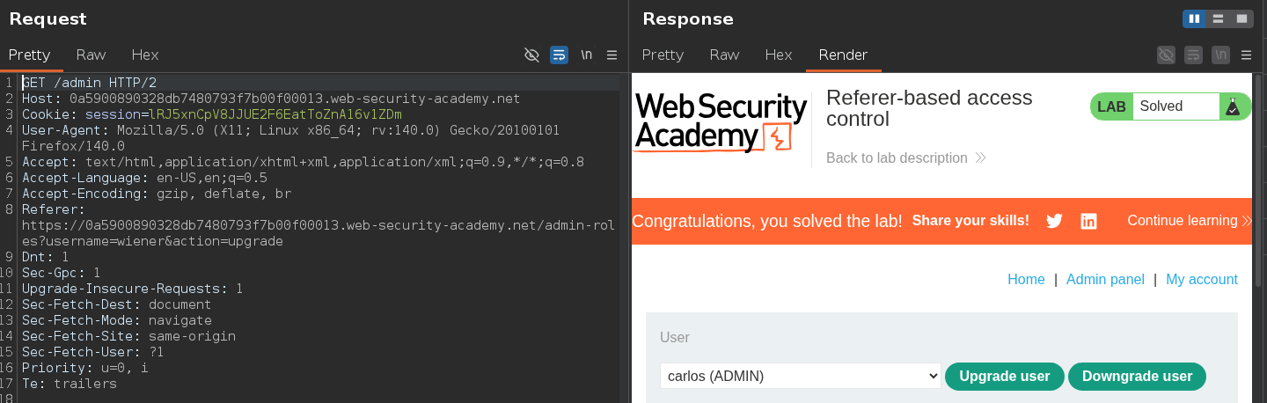Click the Priority: u=0, i line

[x=85, y=368]
